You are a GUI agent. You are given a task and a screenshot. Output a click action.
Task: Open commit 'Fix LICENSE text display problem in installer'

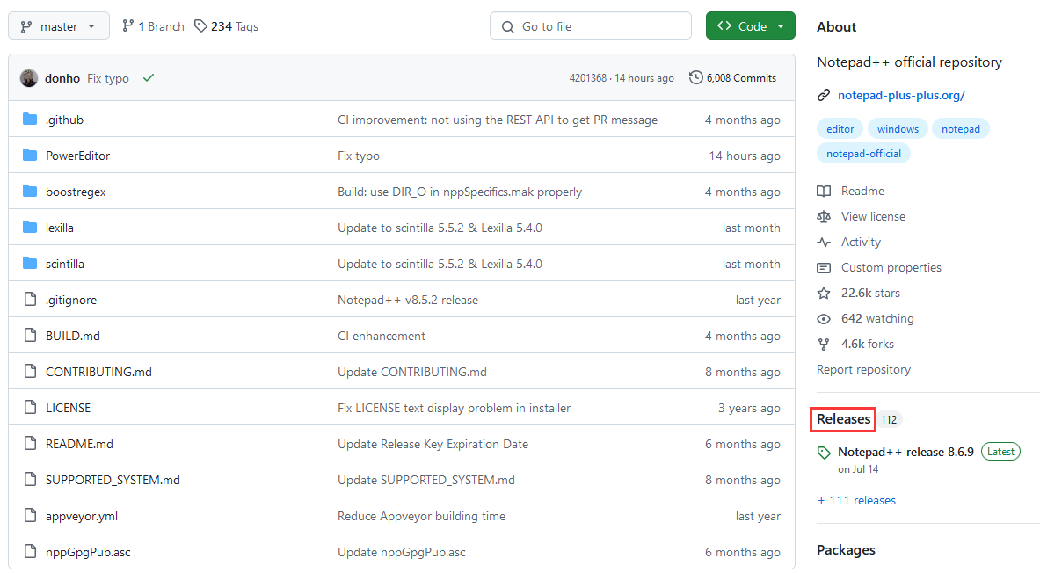point(454,408)
